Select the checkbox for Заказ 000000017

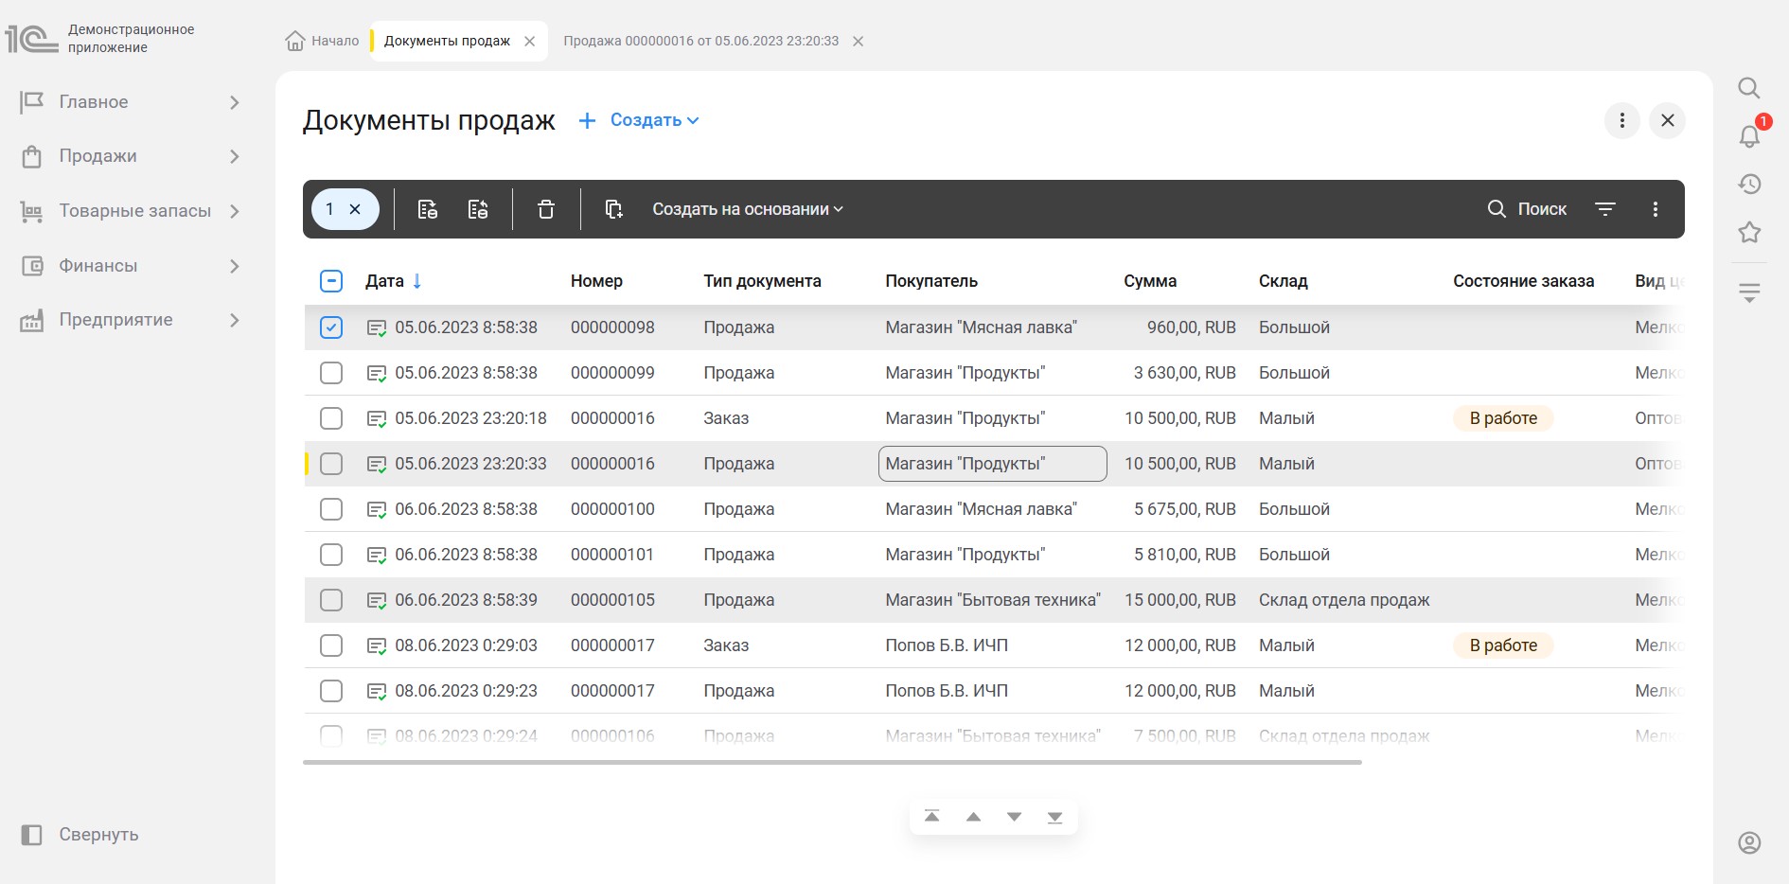point(331,645)
